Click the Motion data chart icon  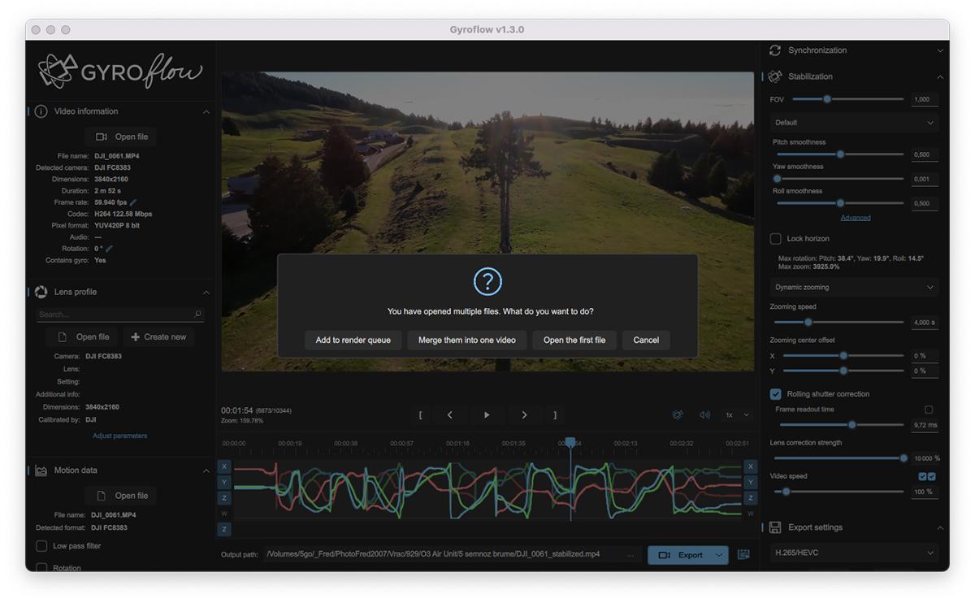coord(41,471)
